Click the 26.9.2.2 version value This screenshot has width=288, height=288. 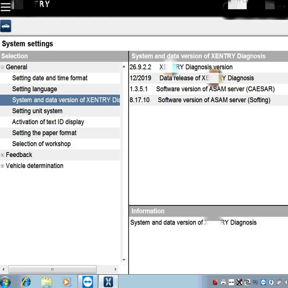click(x=141, y=67)
